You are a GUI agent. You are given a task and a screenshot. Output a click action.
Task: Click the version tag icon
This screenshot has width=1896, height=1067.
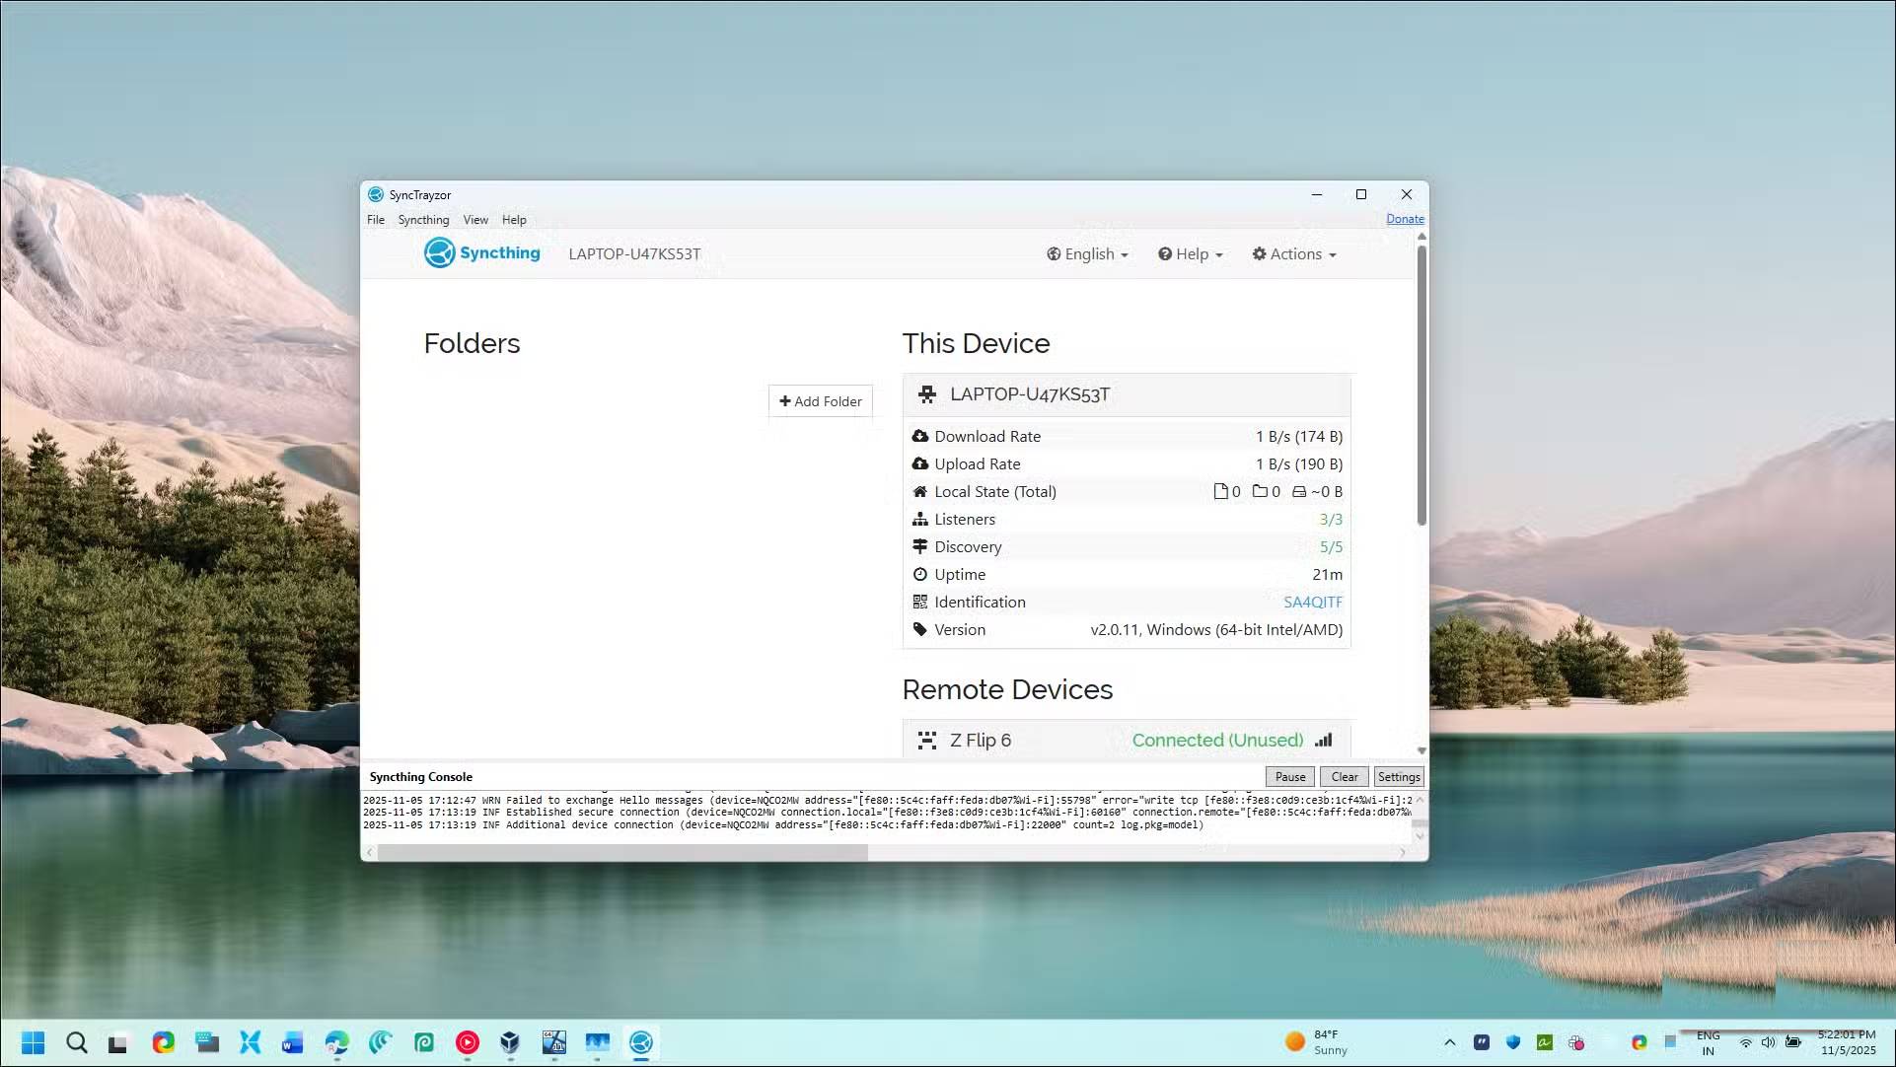[920, 629]
